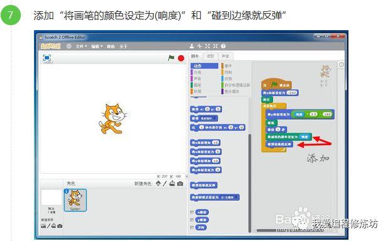Click the glide to x y palette block
390x241 pixels.
pyautogui.click(x=218, y=127)
